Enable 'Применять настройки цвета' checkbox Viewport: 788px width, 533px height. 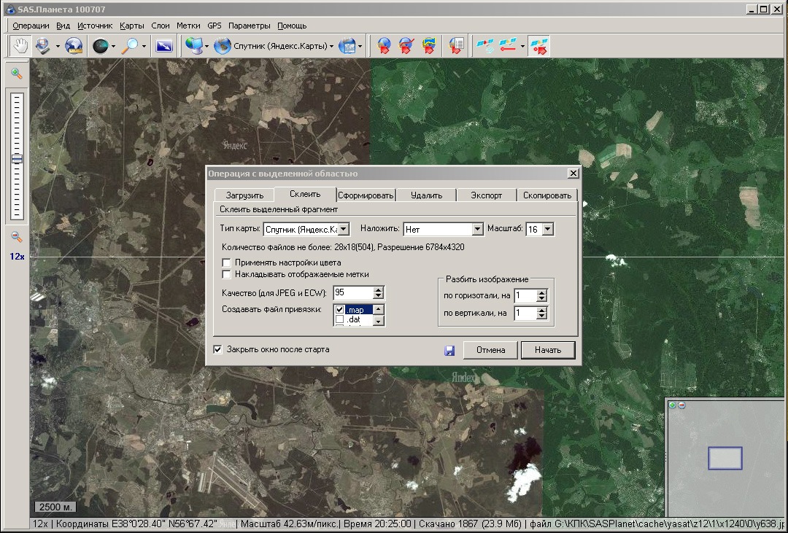[227, 262]
